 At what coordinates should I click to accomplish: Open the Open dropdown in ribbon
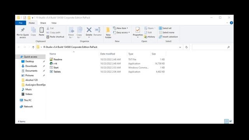(x=150, y=28)
